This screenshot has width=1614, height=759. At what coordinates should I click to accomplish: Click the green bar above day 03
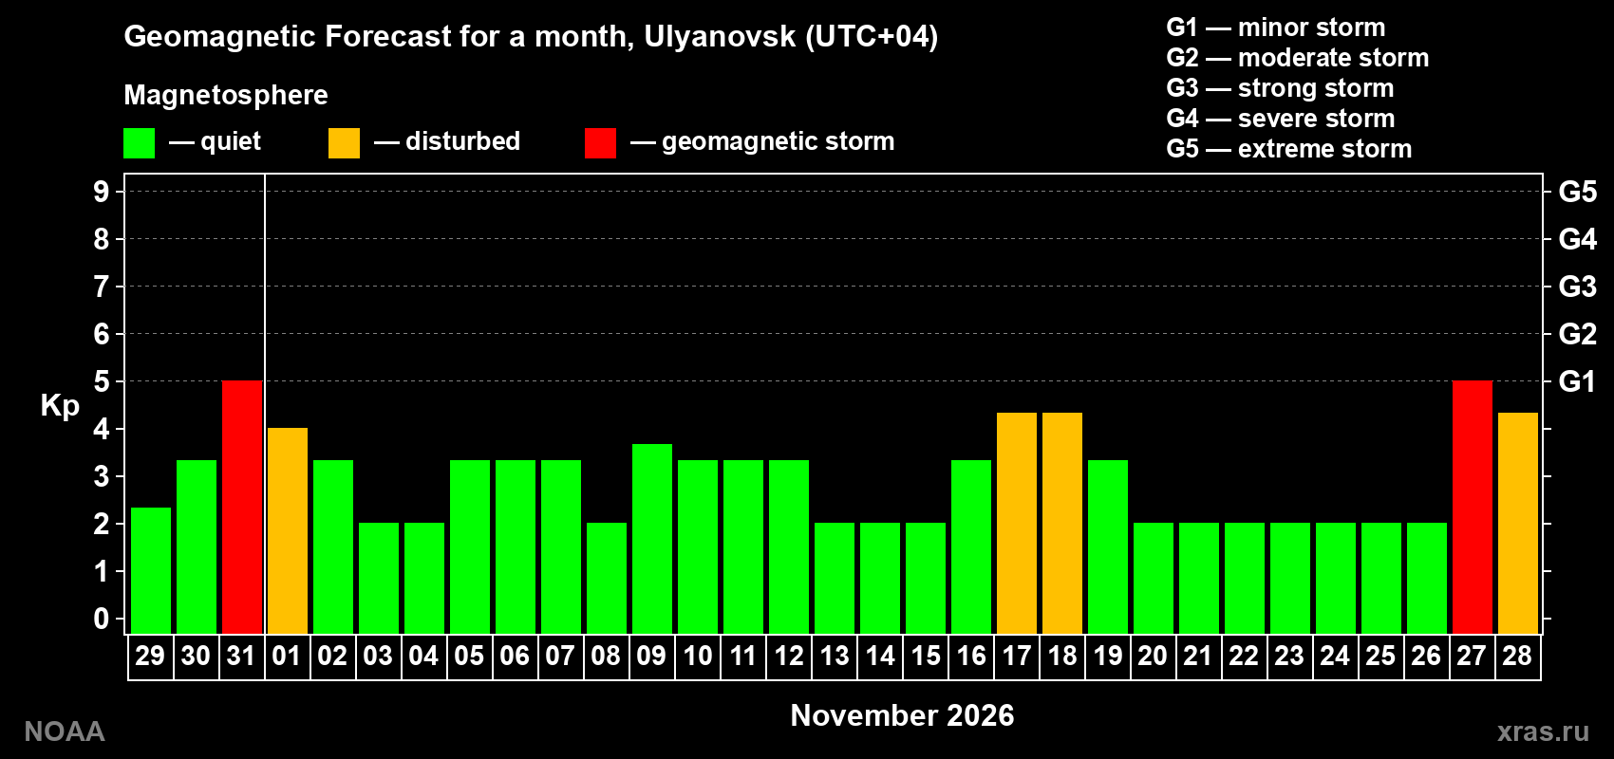pyautogui.click(x=379, y=579)
